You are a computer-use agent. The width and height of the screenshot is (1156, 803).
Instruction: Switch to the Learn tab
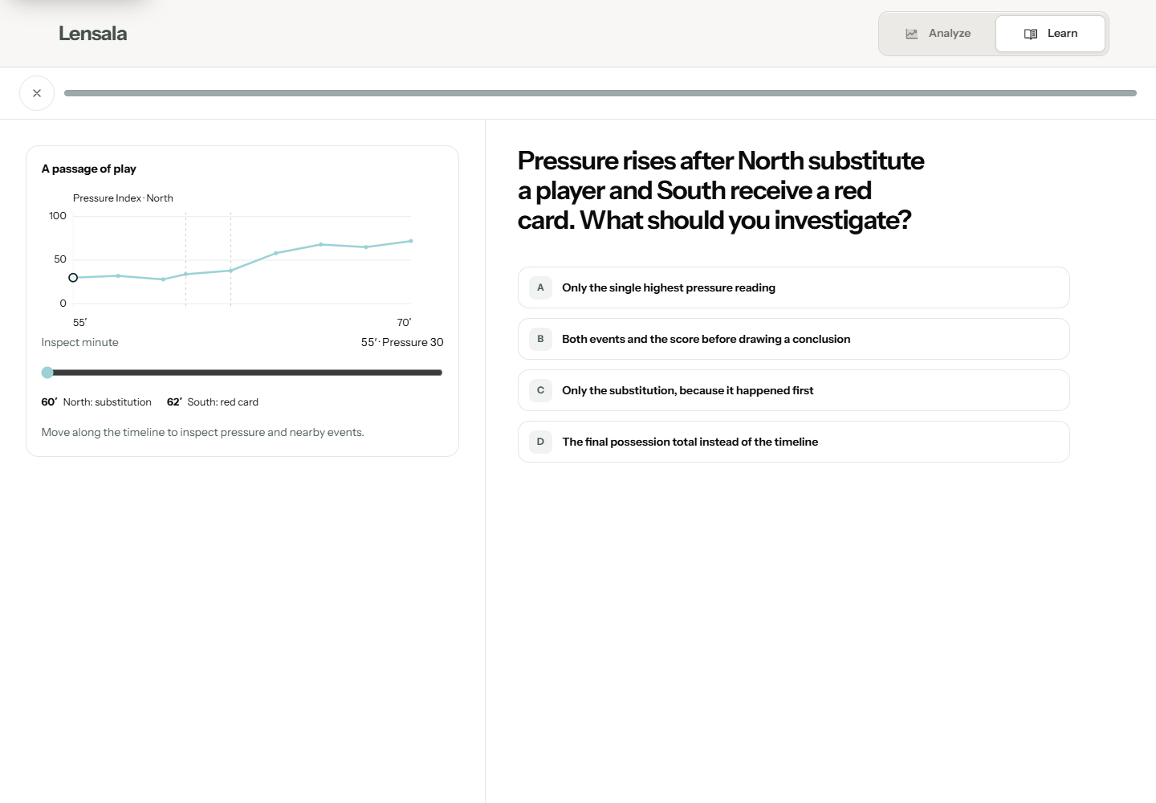[x=1050, y=34]
